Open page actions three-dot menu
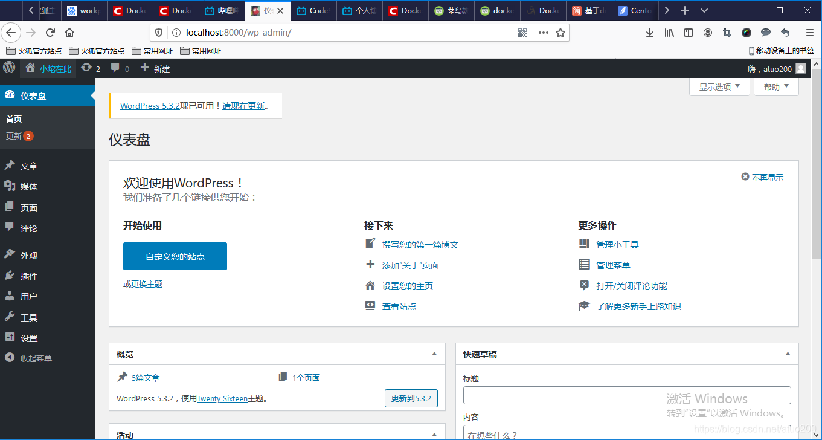This screenshot has width=822, height=440. pos(544,33)
